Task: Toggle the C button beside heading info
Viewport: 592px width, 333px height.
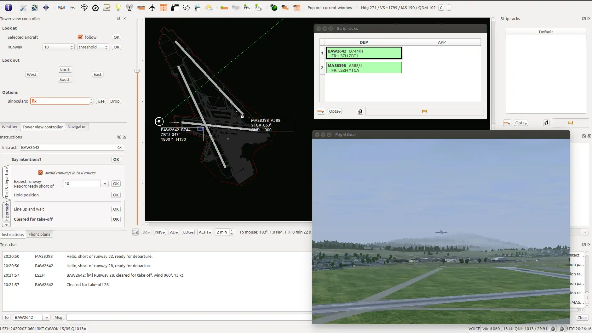Action: tap(441, 8)
